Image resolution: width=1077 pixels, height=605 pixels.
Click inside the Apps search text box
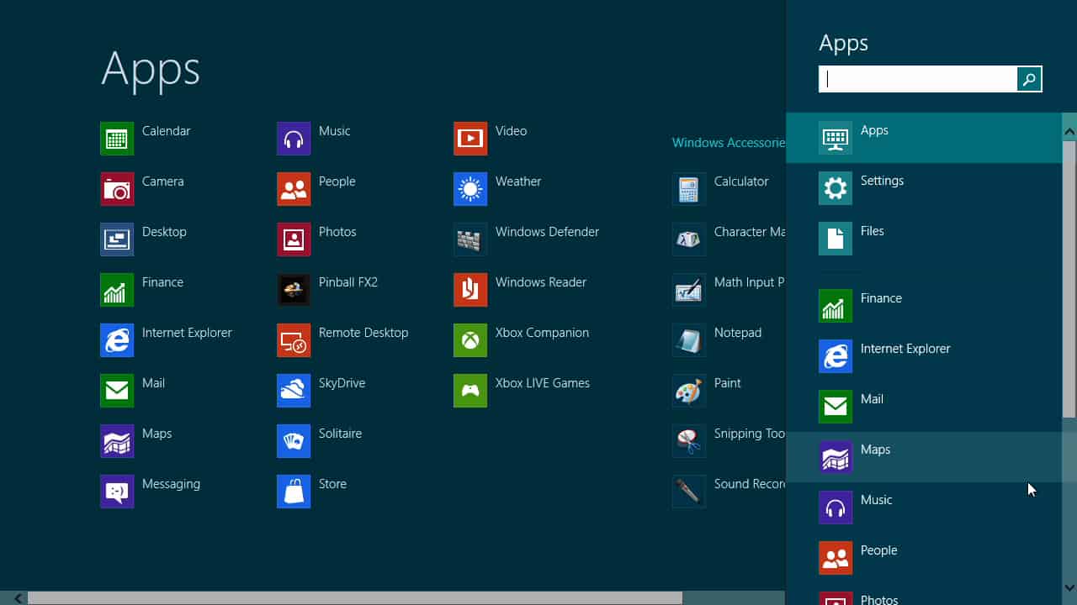coord(918,79)
